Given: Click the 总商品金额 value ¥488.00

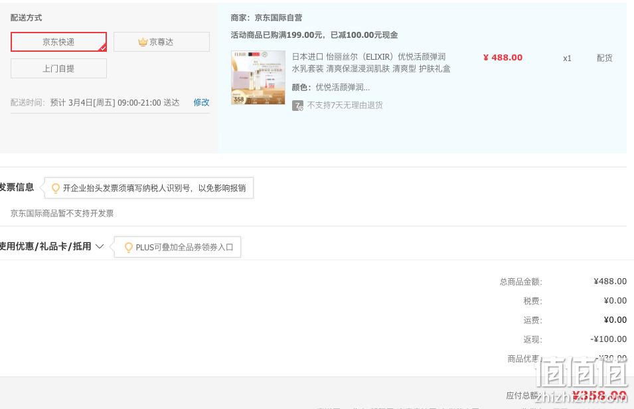Looking at the screenshot, I should pyautogui.click(x=610, y=281).
